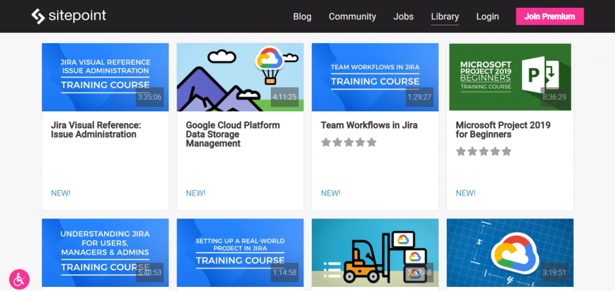This screenshot has height=291, width=615.
Task: Select the Library tab
Action: [444, 17]
